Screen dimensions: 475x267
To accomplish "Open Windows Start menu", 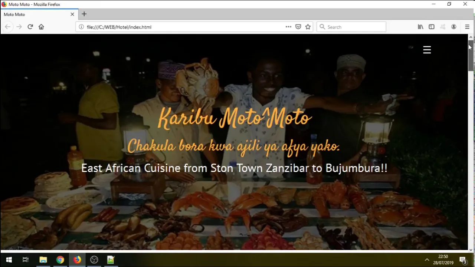I will coord(9,260).
